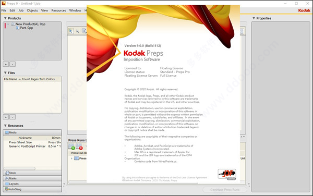Click plus button under Files list

click(x=6, y=117)
